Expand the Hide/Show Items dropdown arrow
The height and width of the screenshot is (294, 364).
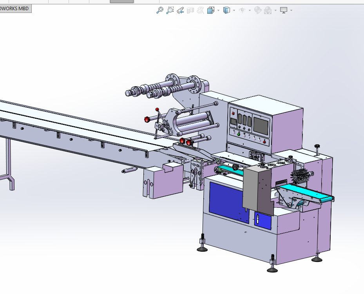click(250, 11)
